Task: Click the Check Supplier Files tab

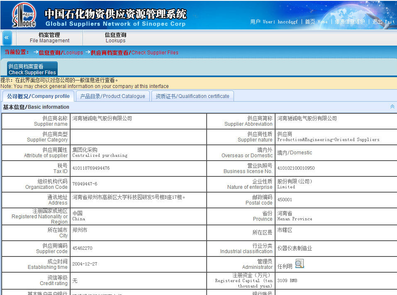Action: pos(32,68)
